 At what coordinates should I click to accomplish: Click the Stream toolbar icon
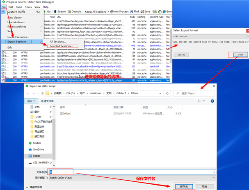(x=55, y=11)
